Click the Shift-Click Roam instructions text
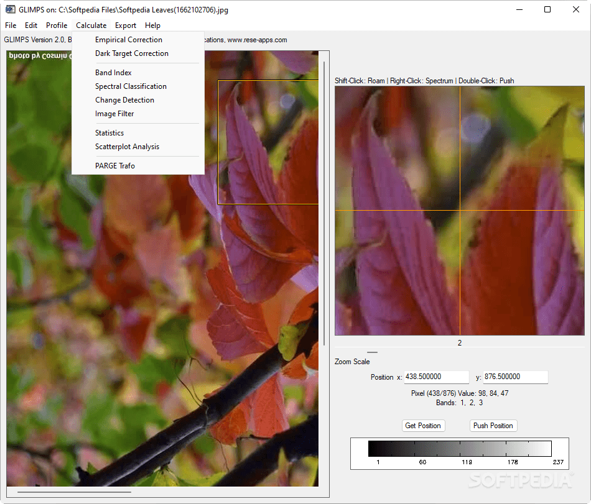This screenshot has width=591, height=504. [424, 81]
